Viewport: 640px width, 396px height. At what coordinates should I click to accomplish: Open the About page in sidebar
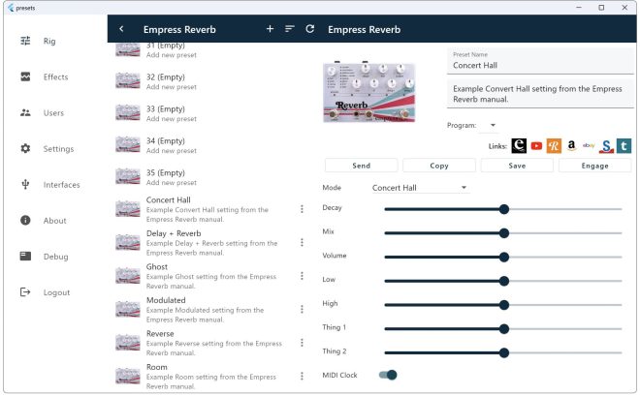54,221
